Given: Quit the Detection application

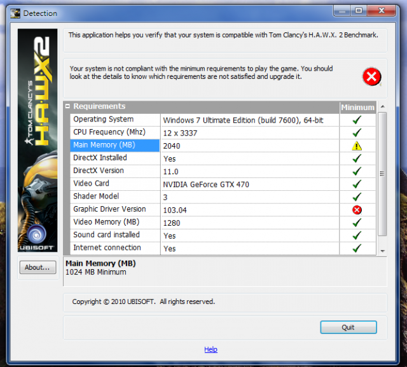Looking at the screenshot, I should click(x=348, y=328).
